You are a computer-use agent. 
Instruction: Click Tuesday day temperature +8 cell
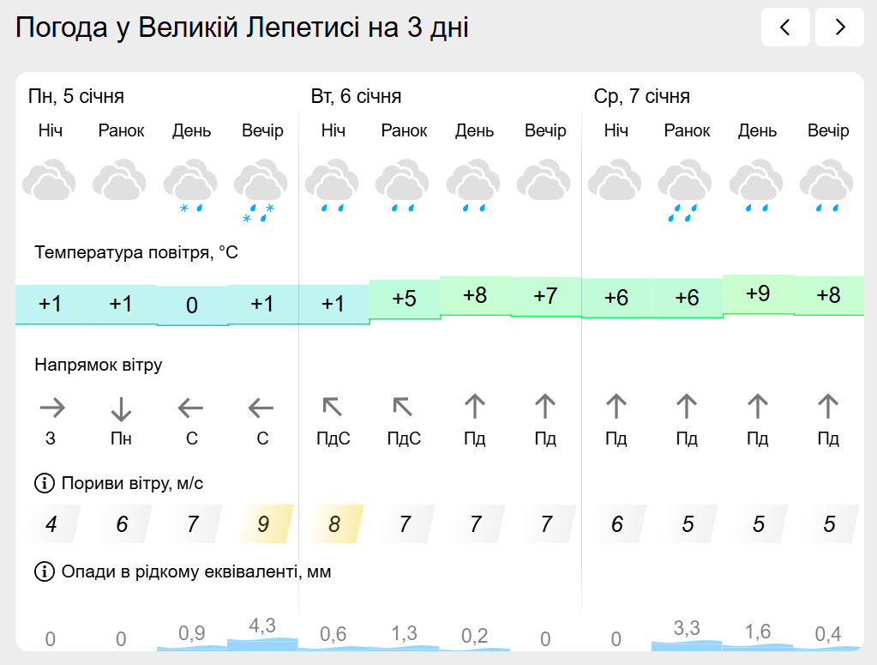(x=474, y=296)
